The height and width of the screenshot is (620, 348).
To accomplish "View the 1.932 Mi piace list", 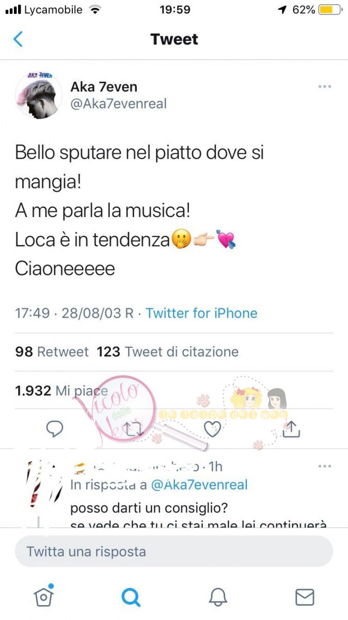I will (x=61, y=391).
